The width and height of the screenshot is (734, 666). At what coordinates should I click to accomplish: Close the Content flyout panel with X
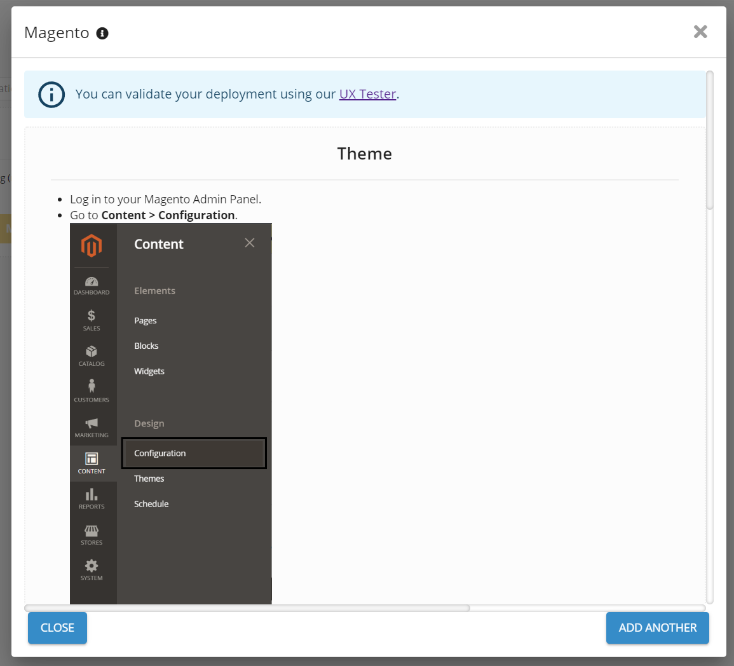click(x=250, y=243)
